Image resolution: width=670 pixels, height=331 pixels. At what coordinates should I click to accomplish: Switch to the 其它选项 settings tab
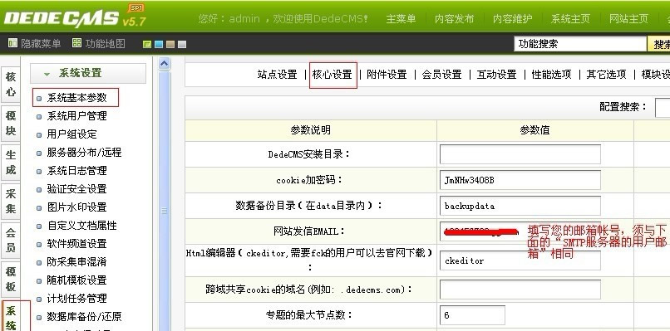[x=606, y=75]
